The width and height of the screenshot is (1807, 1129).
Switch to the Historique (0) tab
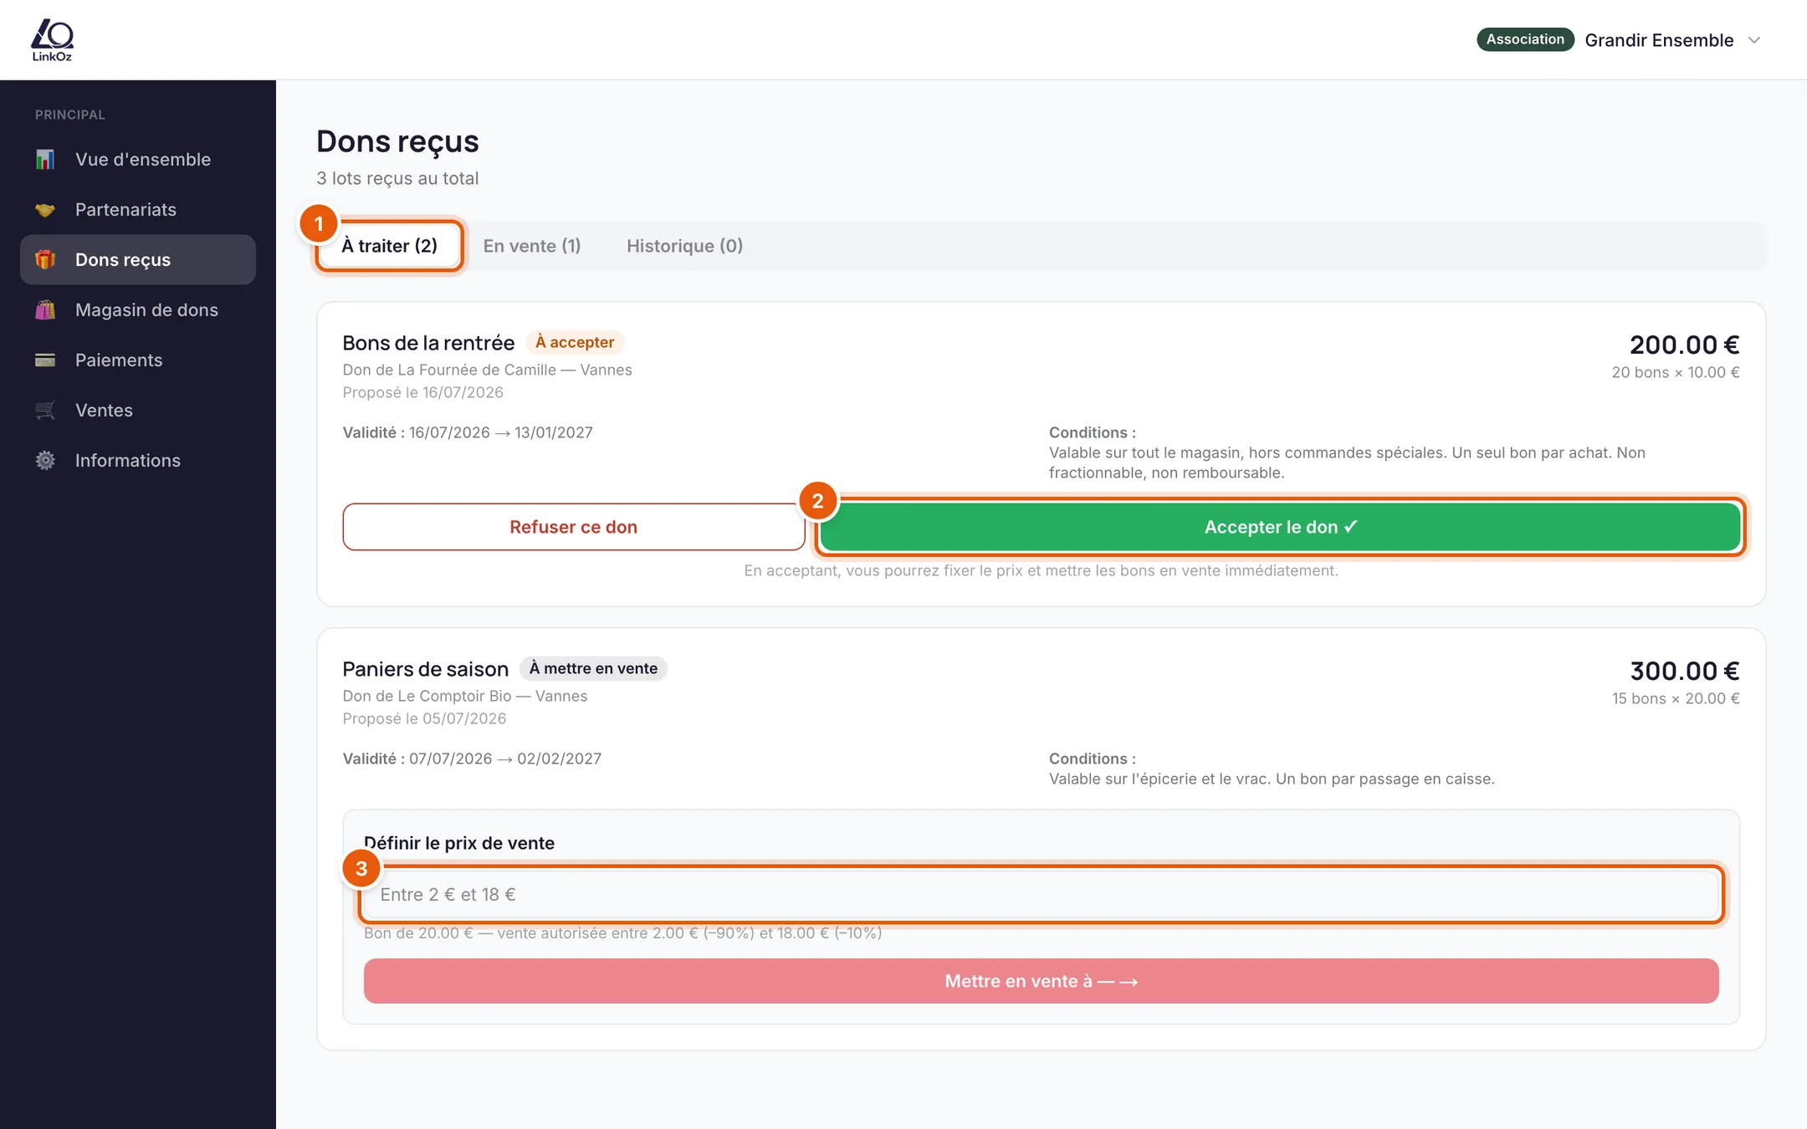[x=684, y=246]
